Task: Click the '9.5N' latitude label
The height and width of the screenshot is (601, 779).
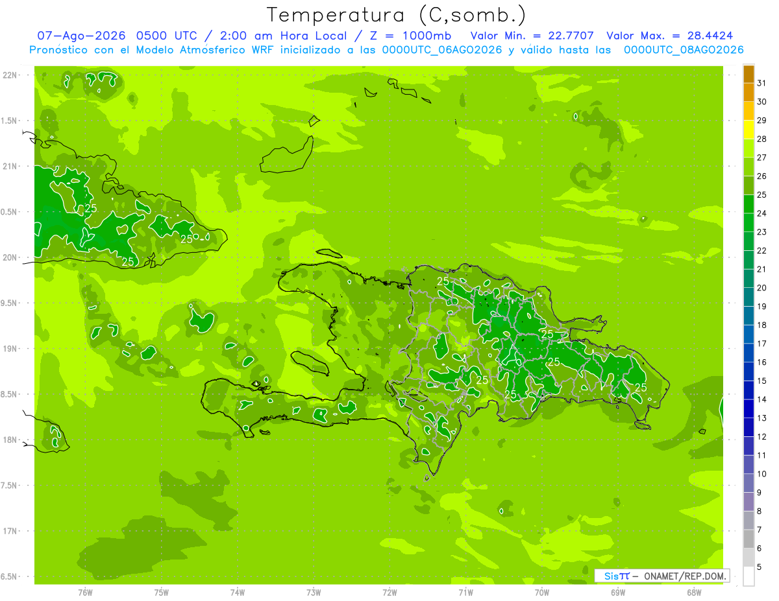Action: (9, 303)
